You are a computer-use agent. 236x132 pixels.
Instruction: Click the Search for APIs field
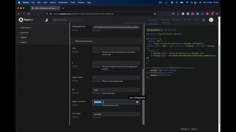pyautogui.click(x=67, y=20)
